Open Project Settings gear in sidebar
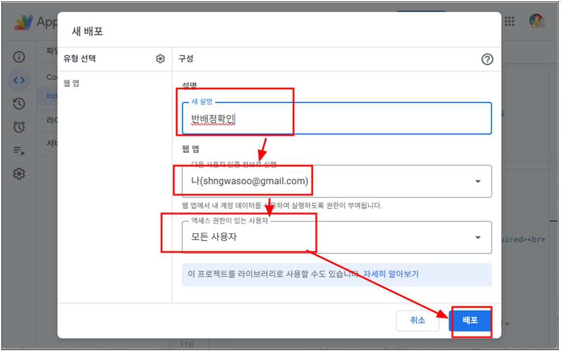 click(x=19, y=174)
